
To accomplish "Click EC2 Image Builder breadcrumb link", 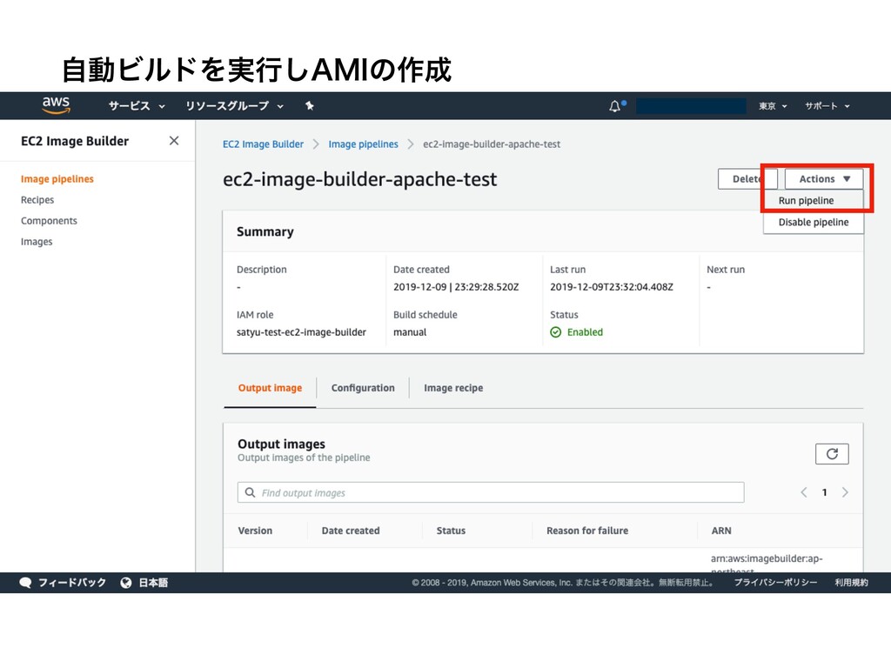I will tap(263, 144).
